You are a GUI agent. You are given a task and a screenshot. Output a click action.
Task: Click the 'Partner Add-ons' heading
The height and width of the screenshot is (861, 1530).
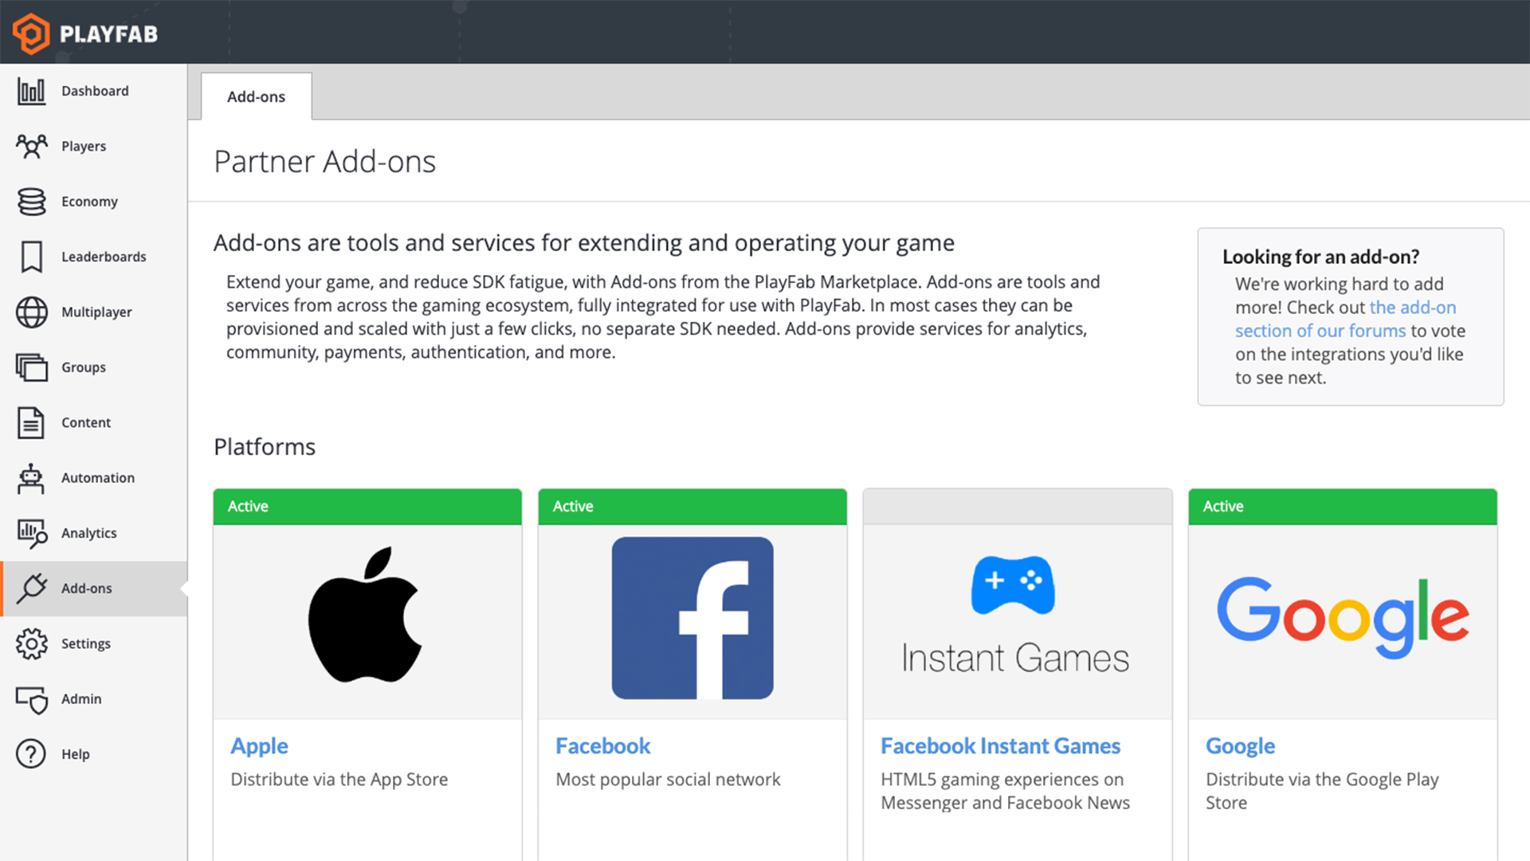coord(325,162)
